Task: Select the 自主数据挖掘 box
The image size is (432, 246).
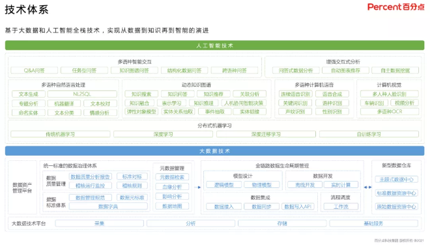Action: tap(396, 70)
